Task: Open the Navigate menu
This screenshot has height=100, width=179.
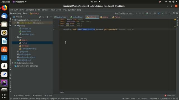Action: [30, 10]
